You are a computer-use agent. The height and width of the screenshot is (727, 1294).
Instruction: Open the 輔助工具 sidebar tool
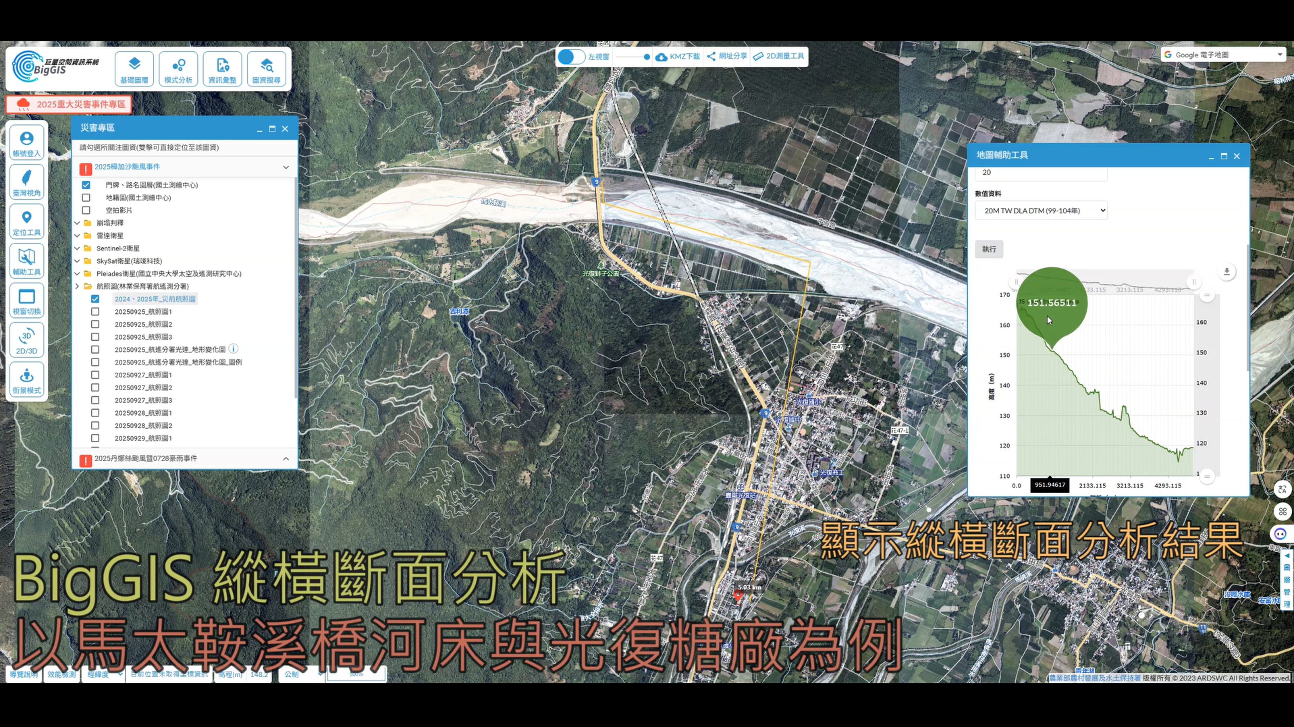(27, 261)
